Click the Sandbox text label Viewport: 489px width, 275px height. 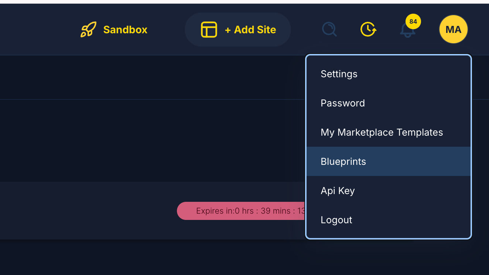pyautogui.click(x=125, y=30)
